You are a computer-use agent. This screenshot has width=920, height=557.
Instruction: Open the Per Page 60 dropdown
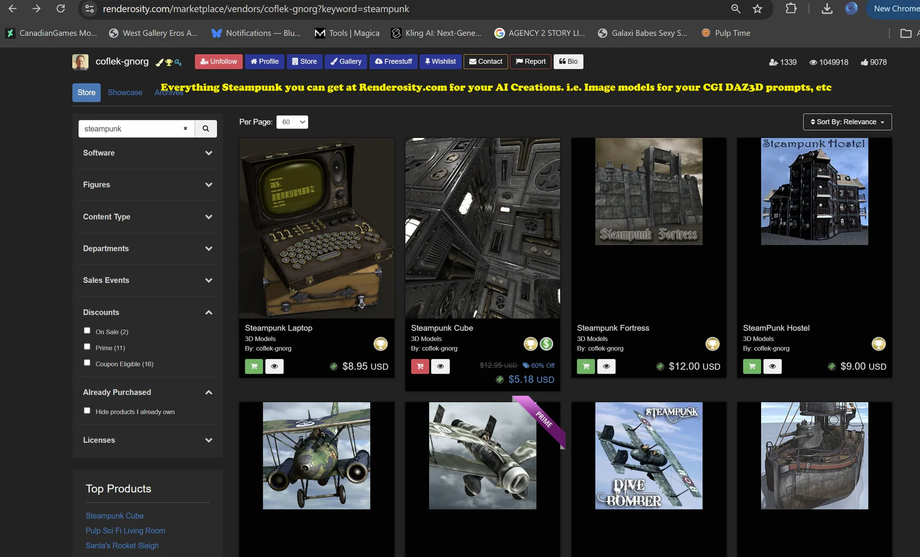point(292,122)
